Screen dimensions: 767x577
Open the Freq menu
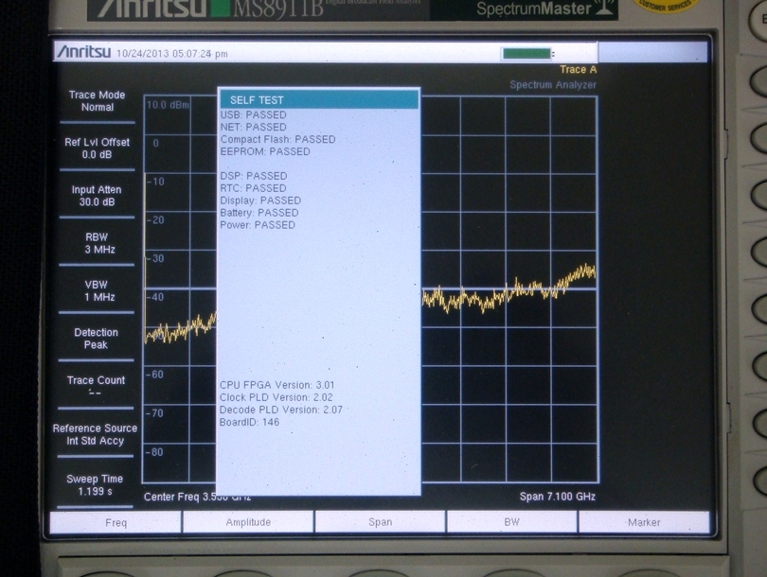[116, 522]
